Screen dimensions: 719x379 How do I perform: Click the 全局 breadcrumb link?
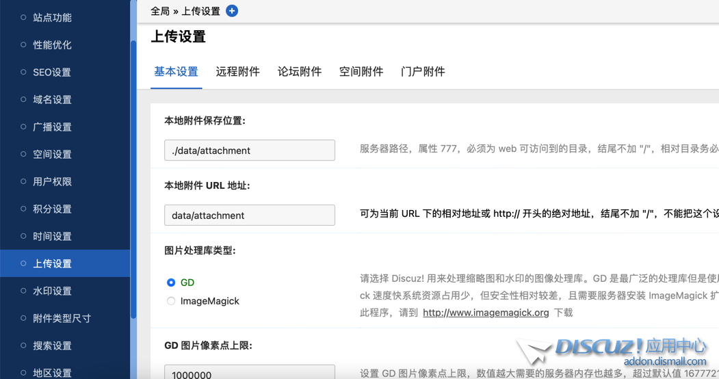[x=160, y=12]
